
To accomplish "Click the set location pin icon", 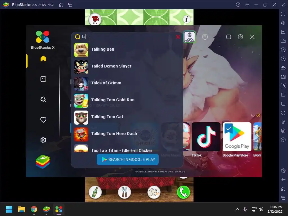I will click(283, 122).
